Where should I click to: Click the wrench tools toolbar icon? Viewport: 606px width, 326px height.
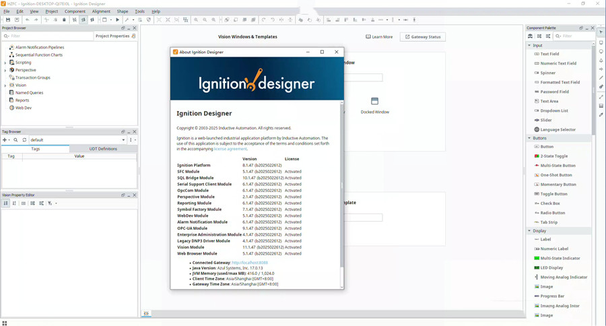click(127, 20)
